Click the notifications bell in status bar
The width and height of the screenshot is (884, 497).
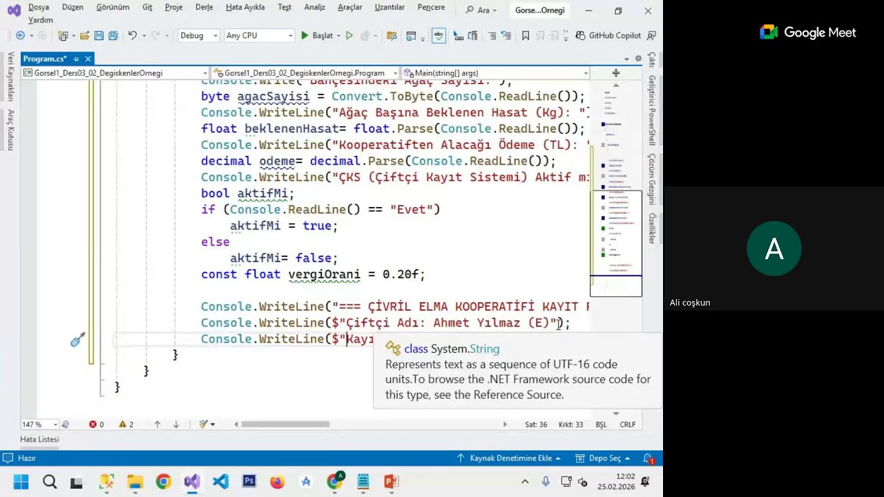tap(648, 458)
